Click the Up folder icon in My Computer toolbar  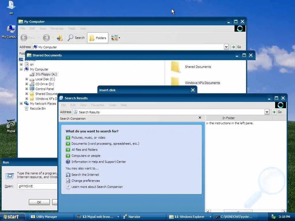click(x=60, y=38)
